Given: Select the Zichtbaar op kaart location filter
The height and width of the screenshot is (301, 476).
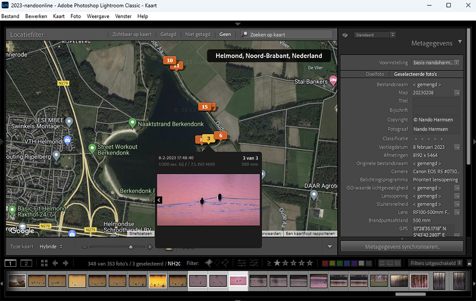Looking at the screenshot, I should tap(132, 34).
